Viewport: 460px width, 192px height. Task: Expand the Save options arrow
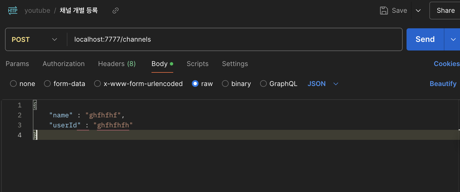click(418, 11)
